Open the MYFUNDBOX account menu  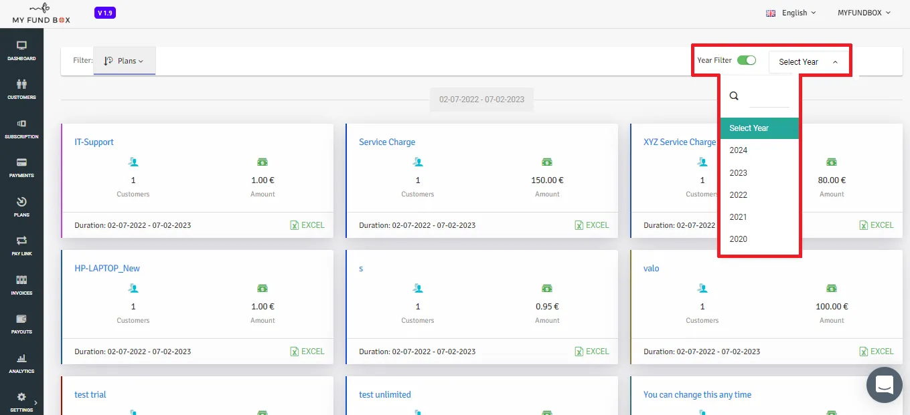click(864, 13)
